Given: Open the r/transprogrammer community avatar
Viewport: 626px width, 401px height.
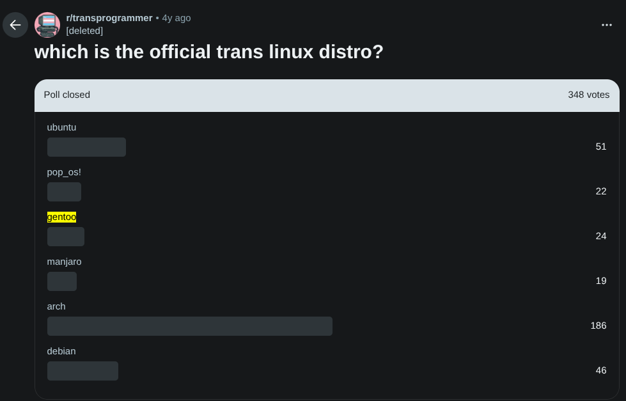Looking at the screenshot, I should [x=47, y=25].
